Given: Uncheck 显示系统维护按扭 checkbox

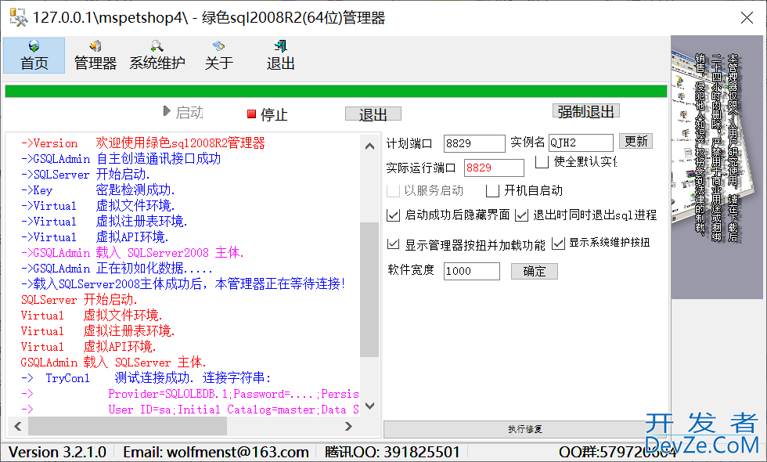Looking at the screenshot, I should point(558,244).
